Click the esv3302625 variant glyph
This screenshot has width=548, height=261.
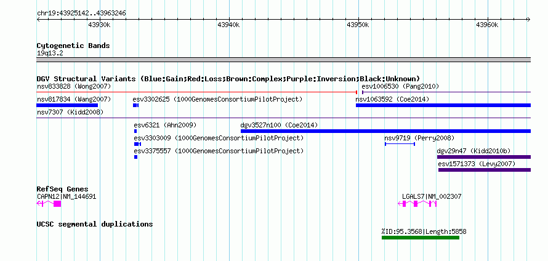coord(135,105)
